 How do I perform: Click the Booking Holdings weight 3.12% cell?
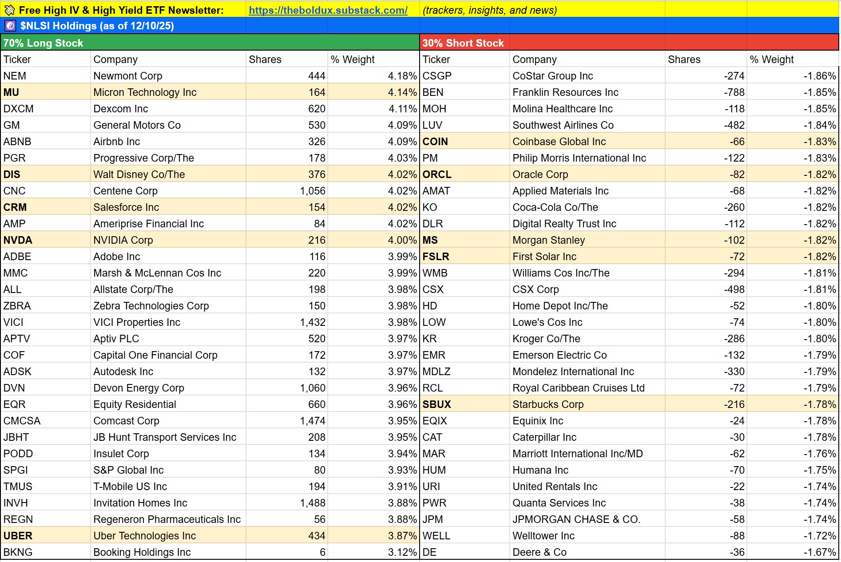[x=373, y=552]
